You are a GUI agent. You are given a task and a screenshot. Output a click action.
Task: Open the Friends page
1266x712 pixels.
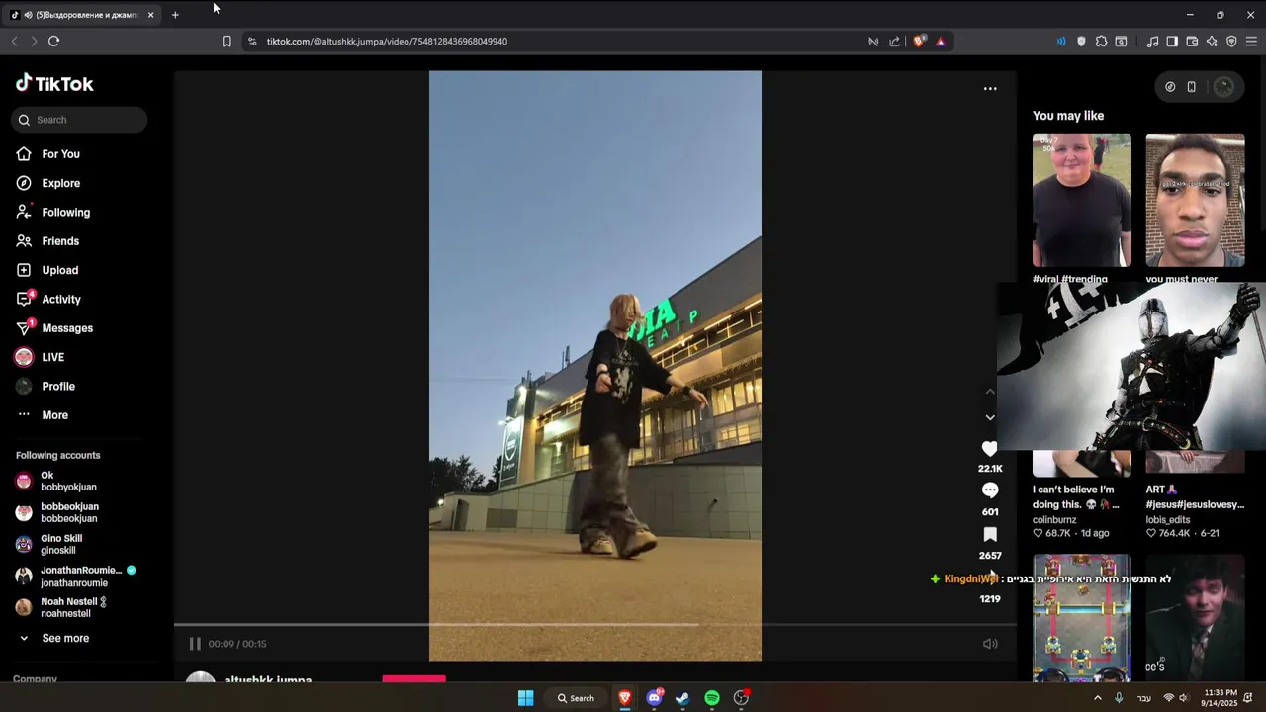tap(60, 241)
